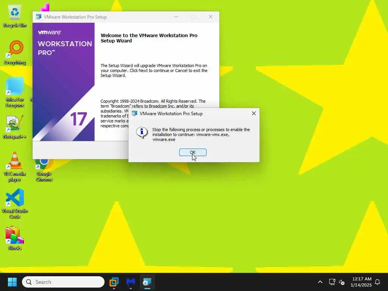
Task: Click OK in the stop processes dialog
Action: 192,152
